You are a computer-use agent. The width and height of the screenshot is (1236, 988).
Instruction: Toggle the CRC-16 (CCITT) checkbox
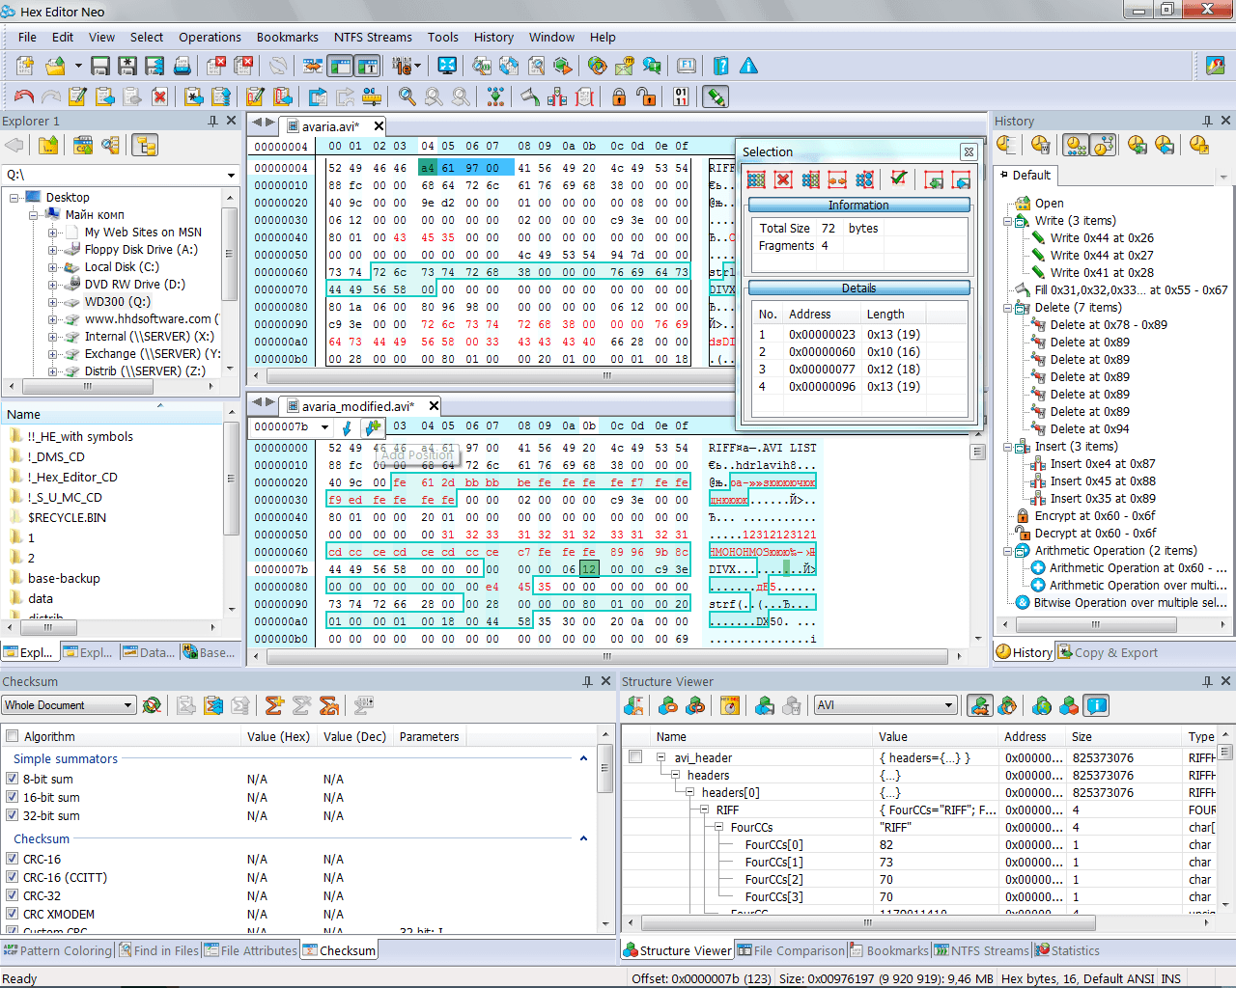pos(13,877)
